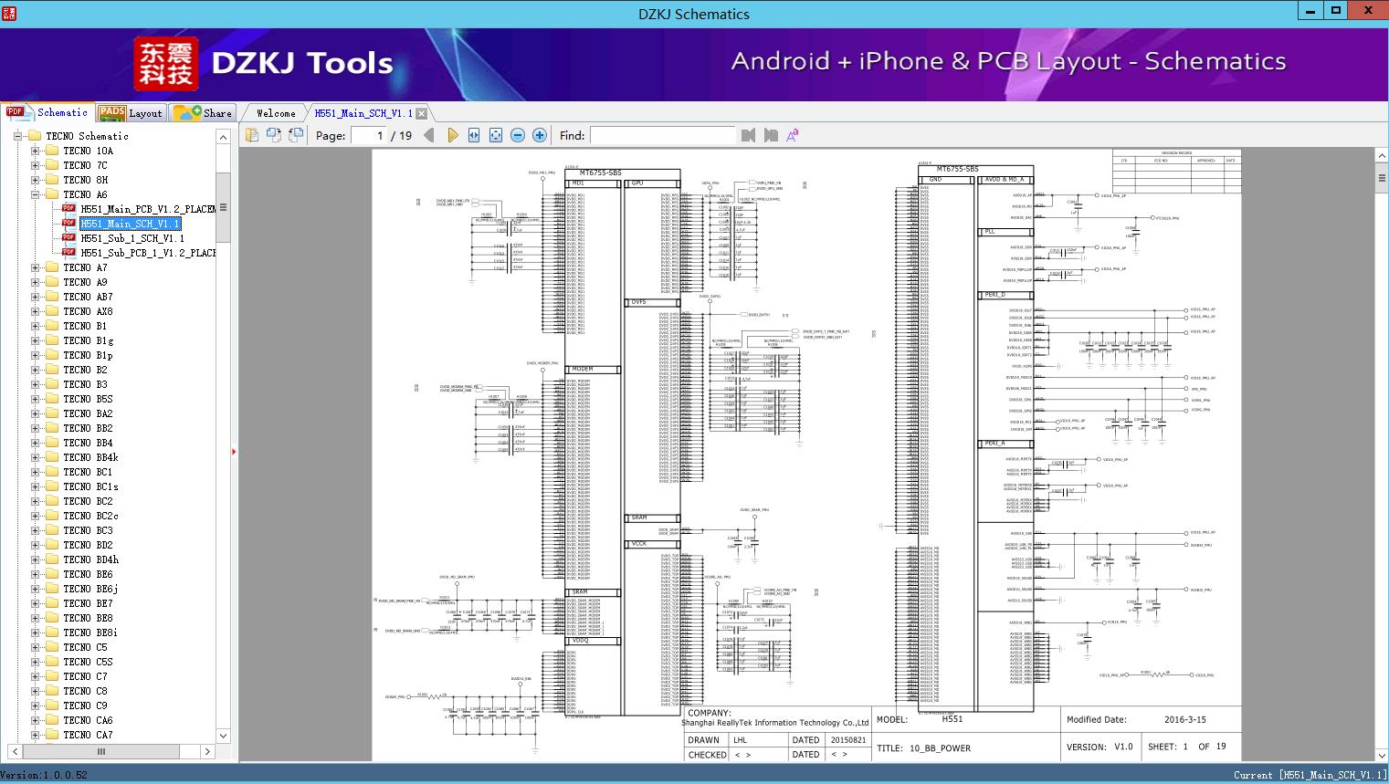Switch to the Layout tab
The height and width of the screenshot is (784, 1389).
[131, 113]
